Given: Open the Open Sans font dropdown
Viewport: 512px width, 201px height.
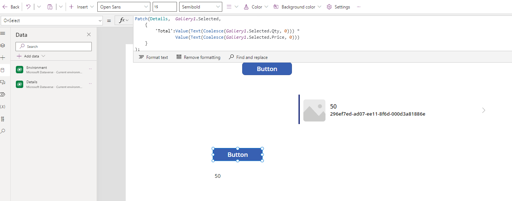Looking at the screenshot, I should (x=124, y=7).
